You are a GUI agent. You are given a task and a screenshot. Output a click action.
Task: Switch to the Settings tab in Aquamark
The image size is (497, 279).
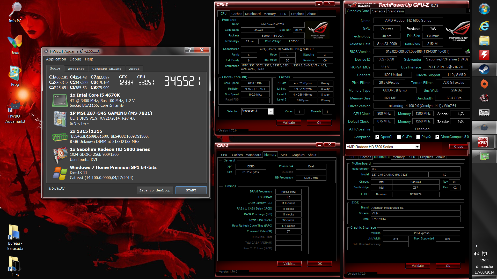76,69
